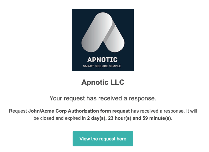Click the horizontal divider below Apnotic LLC
209x152 pixels.
tap(103, 92)
